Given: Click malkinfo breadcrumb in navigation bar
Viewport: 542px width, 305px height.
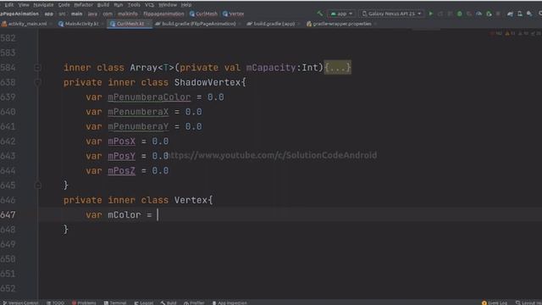Looking at the screenshot, I should click(128, 14).
